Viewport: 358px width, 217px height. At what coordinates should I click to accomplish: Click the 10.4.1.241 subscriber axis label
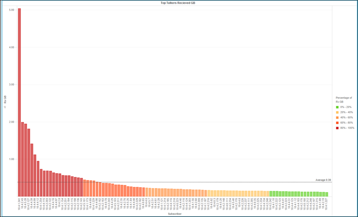[19, 204]
